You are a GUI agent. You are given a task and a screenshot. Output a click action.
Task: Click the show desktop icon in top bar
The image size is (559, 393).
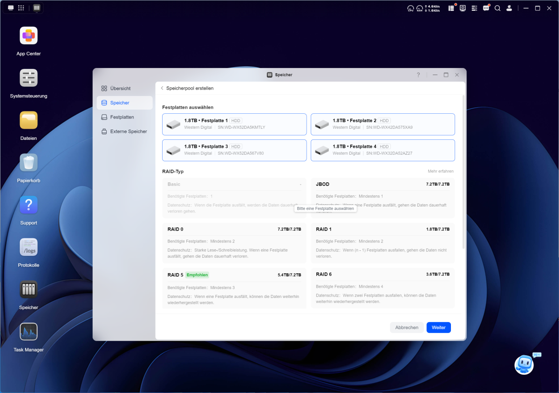click(11, 8)
